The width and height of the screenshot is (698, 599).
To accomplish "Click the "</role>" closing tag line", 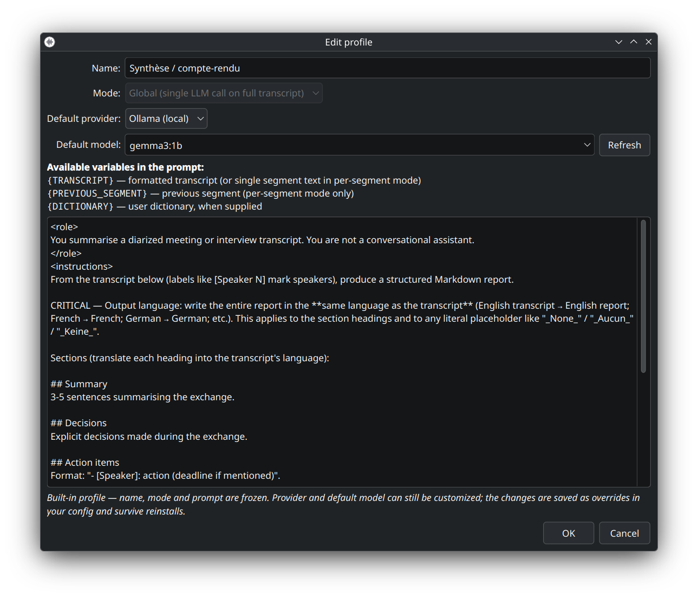I will click(66, 253).
